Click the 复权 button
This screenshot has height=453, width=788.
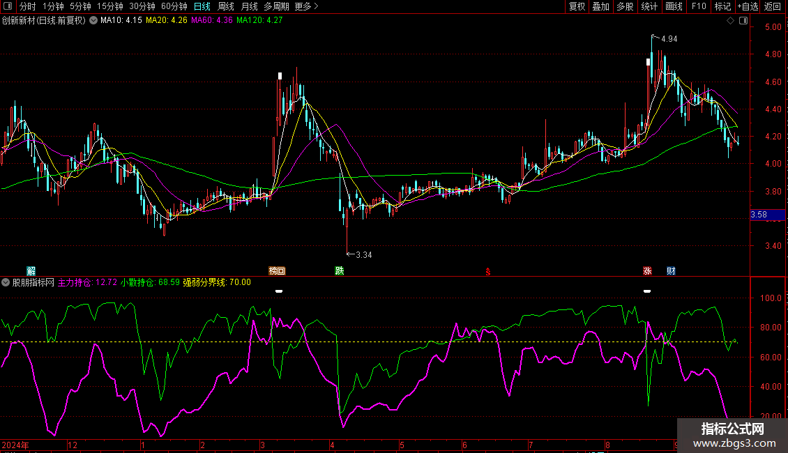tap(577, 6)
